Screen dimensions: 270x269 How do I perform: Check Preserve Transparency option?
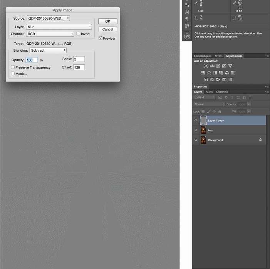(x=13, y=67)
